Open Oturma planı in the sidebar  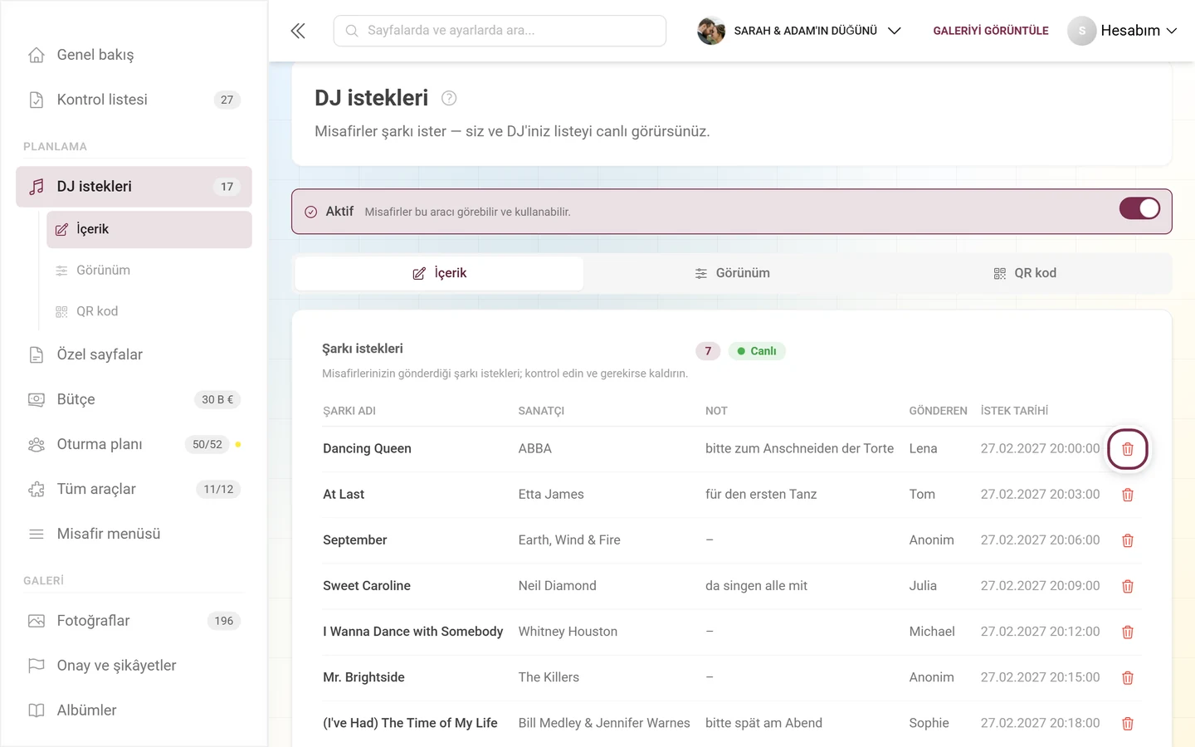pos(134,444)
